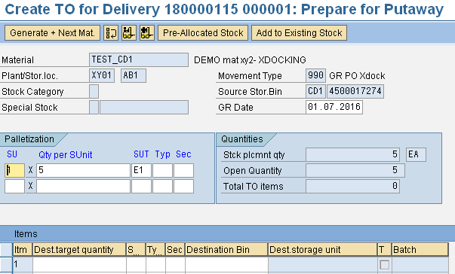The height and width of the screenshot is (274, 455).
Task: Click the Sec field in first palletization row
Action: 183,170
